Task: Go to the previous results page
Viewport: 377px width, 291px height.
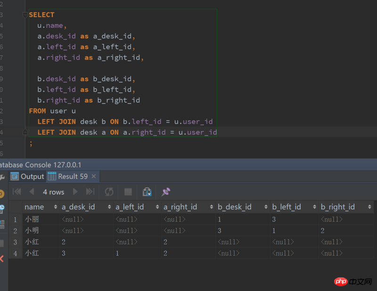Action: point(32,192)
